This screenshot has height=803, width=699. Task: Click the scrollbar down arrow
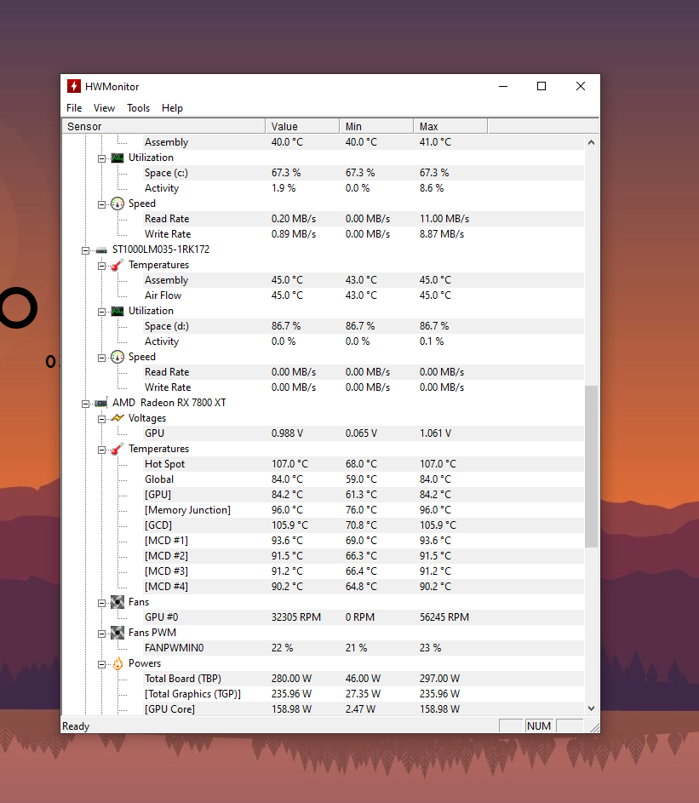pyautogui.click(x=591, y=708)
